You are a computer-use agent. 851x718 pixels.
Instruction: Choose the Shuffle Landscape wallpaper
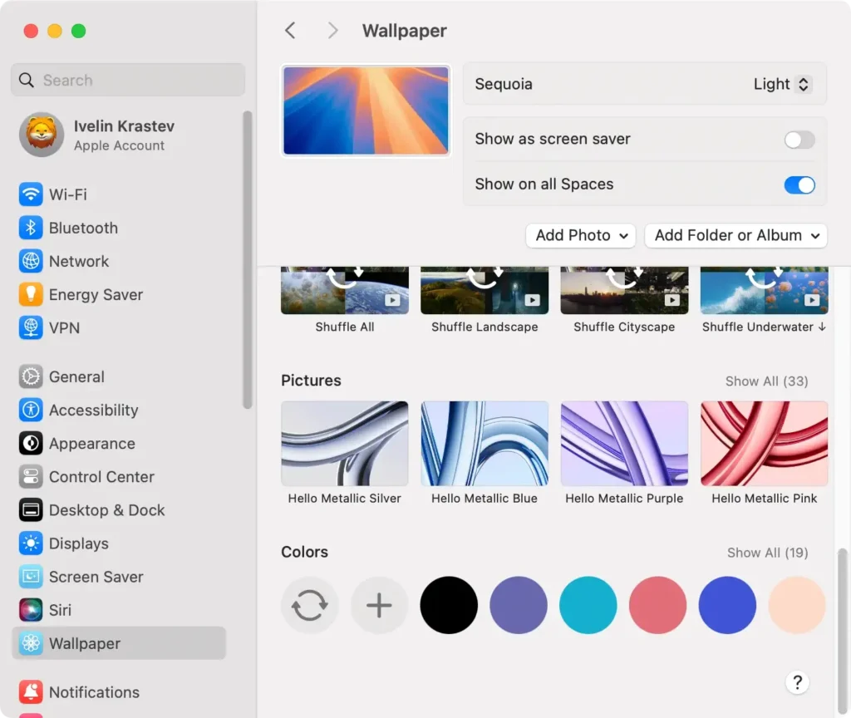pos(485,290)
